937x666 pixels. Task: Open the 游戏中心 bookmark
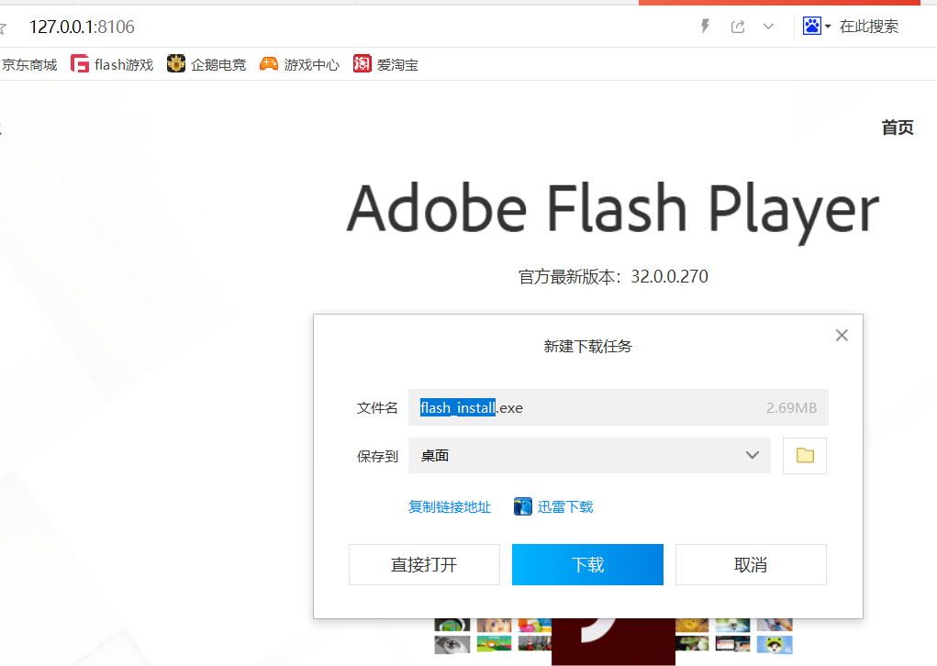click(299, 64)
